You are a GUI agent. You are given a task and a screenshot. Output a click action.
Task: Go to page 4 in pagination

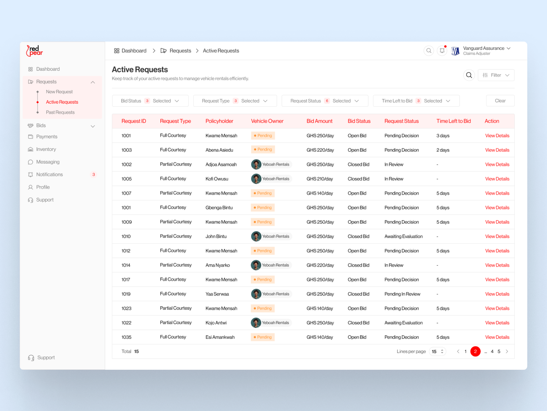[492, 351]
